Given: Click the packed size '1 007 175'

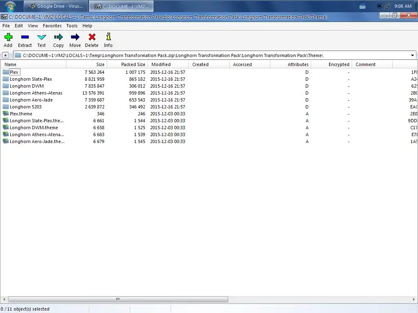Looking at the screenshot, I should (x=136, y=72).
